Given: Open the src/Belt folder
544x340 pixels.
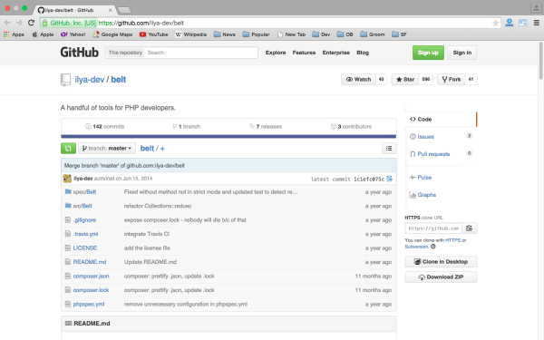Looking at the screenshot, I should (83, 206).
